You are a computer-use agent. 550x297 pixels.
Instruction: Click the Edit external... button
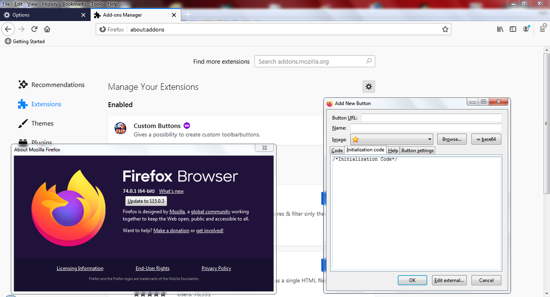point(449,280)
